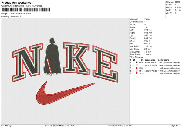Click the Zoom value 1:1
This screenshot has height=128, width=182.
[176, 13]
